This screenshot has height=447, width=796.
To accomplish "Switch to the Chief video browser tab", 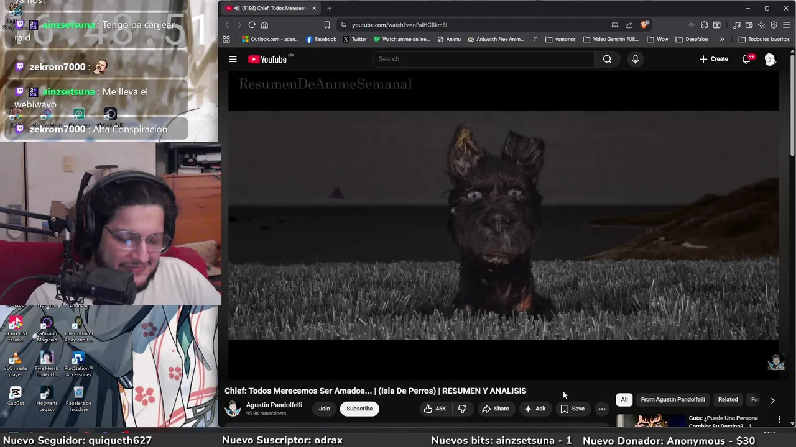I will coord(271,8).
